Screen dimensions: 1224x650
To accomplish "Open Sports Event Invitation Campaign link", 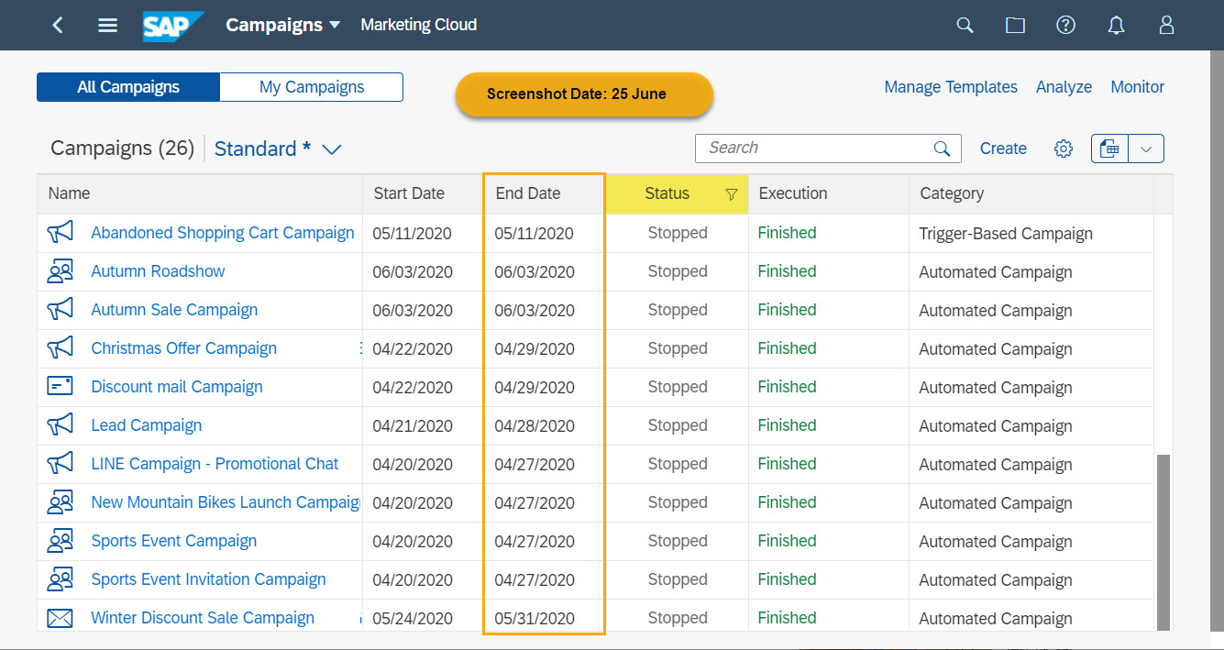I will pyautogui.click(x=208, y=579).
